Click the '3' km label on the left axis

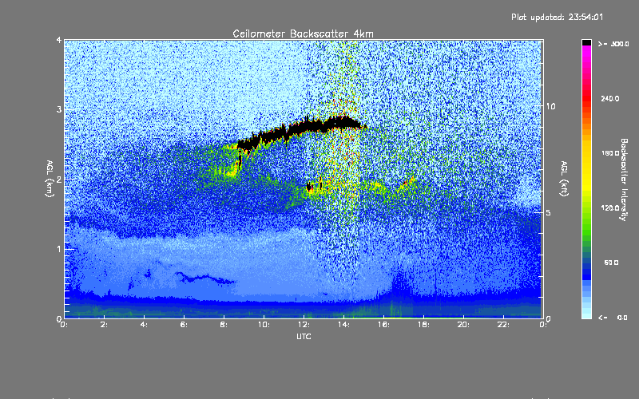(x=59, y=109)
